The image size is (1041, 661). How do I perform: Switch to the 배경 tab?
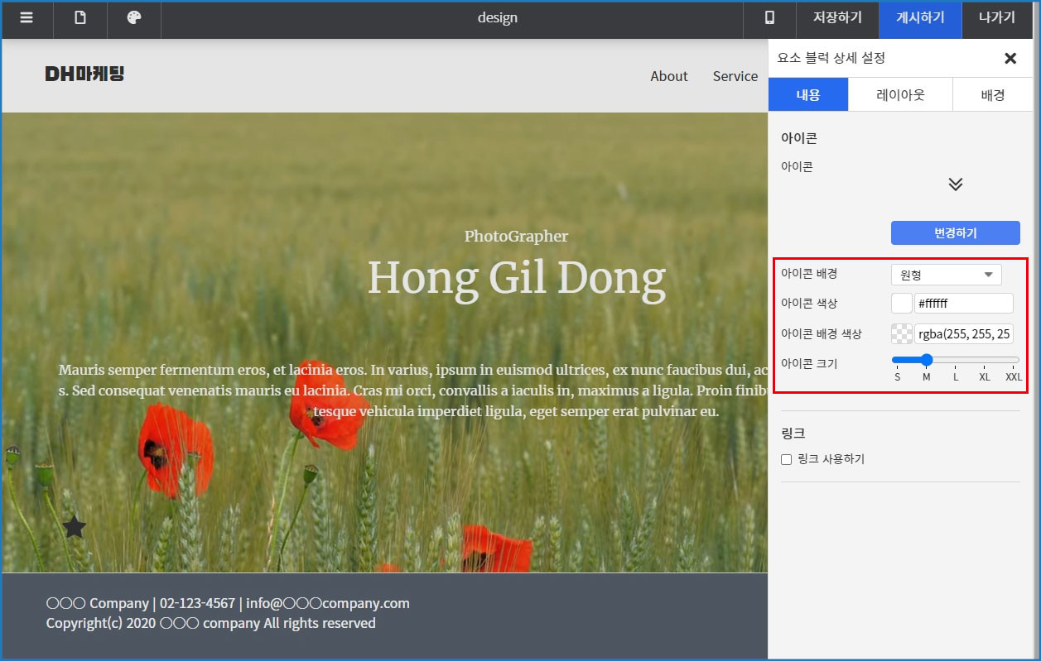click(992, 95)
